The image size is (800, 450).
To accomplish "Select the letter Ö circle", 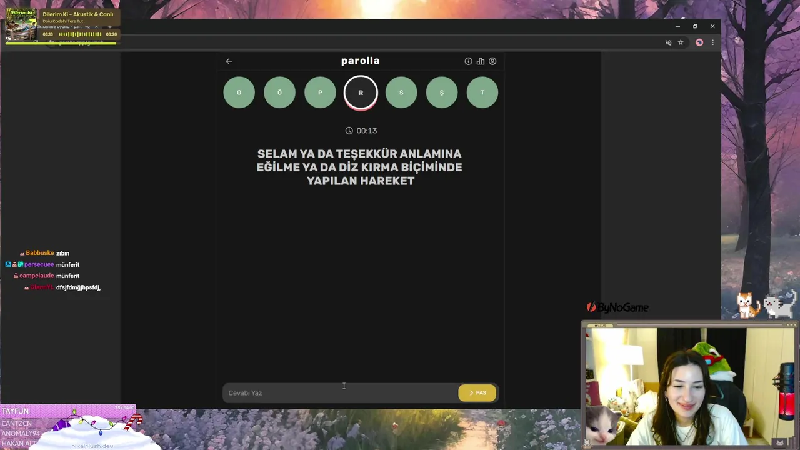I will coord(279,92).
